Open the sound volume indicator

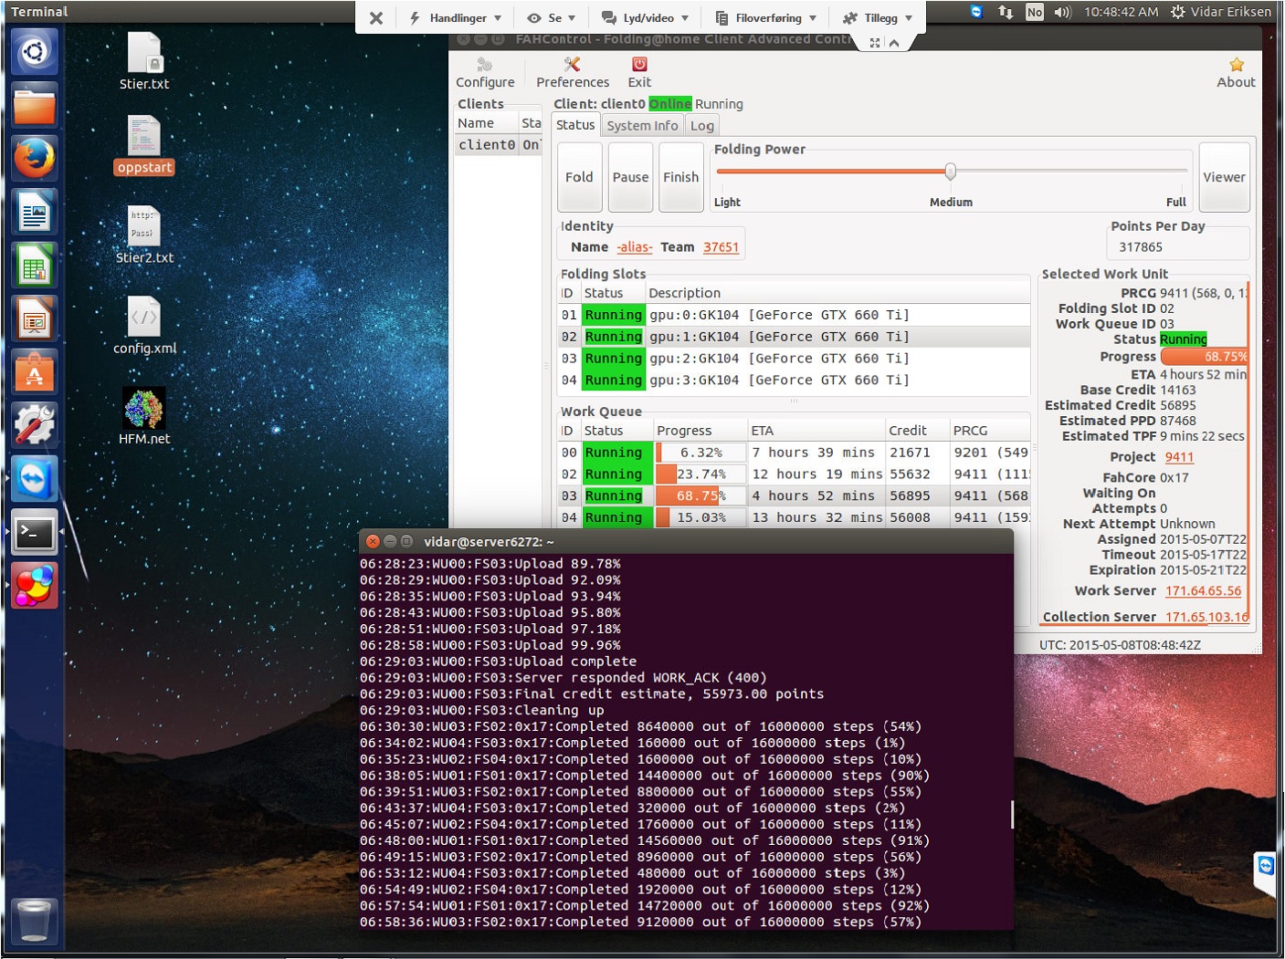point(1062,12)
